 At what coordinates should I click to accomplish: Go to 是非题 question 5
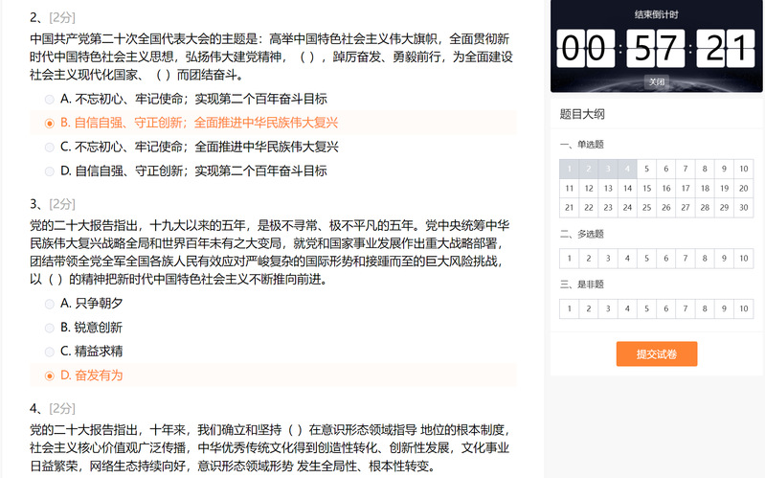pos(647,308)
